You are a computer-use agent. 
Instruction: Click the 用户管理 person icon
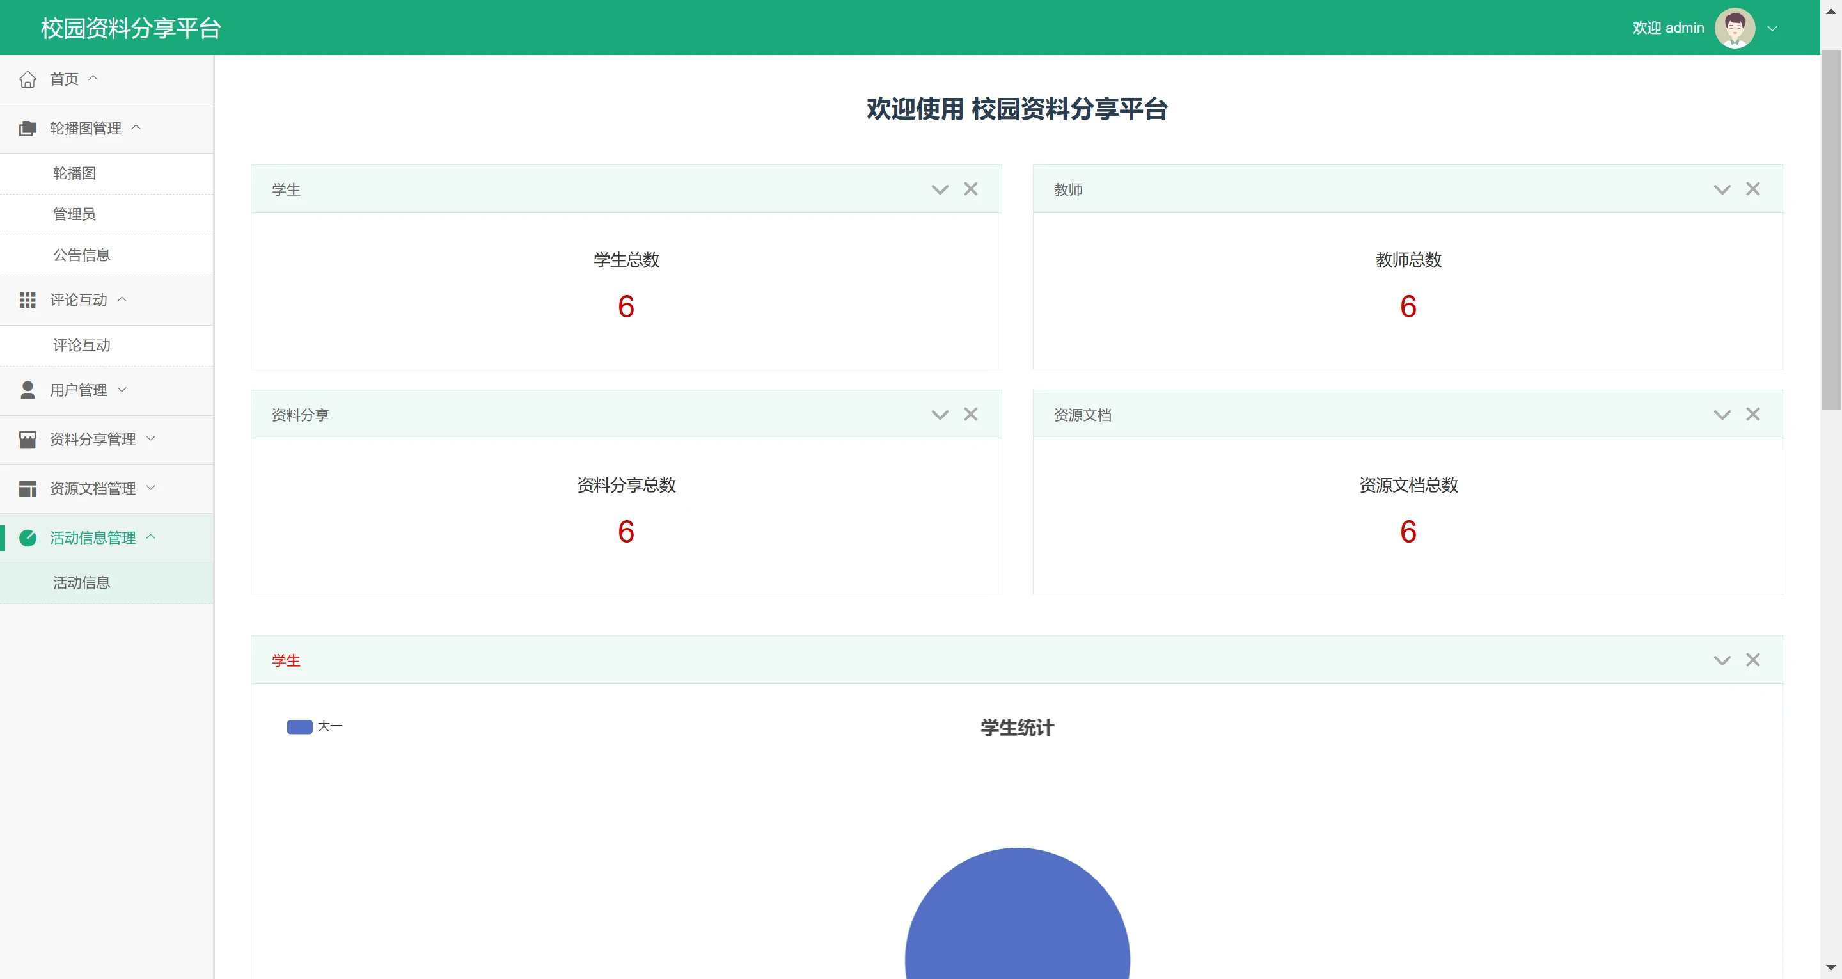click(x=27, y=390)
